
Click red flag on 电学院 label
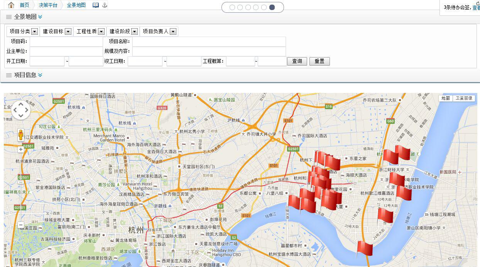coord(396,179)
